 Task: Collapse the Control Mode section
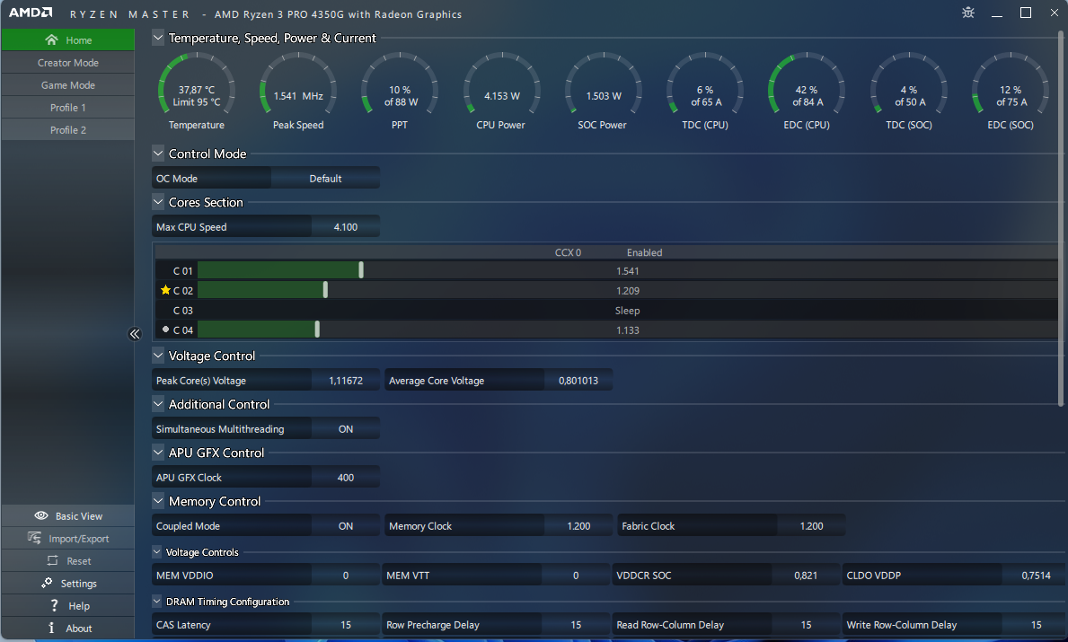[x=158, y=154]
